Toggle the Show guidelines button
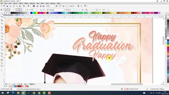 click(67, 6)
